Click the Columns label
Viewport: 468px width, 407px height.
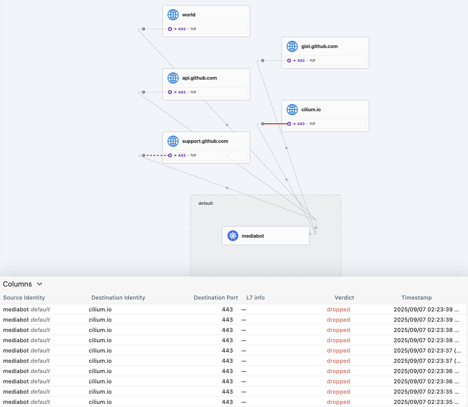[x=17, y=284]
